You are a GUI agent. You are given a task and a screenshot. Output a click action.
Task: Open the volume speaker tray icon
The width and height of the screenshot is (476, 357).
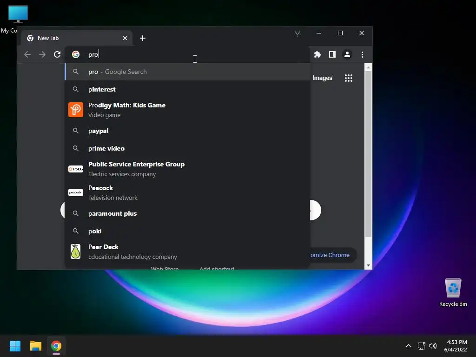(x=433, y=346)
